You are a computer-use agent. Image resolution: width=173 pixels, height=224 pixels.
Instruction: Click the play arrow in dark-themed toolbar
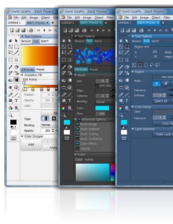[98, 30]
